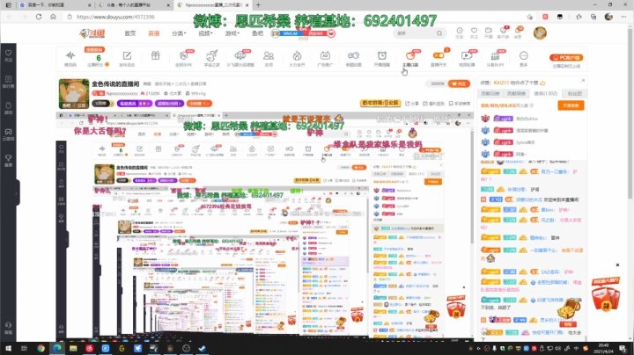This screenshot has width=634, height=355.
Task: Switch to the 粉丝团 tab
Action: tap(574, 94)
